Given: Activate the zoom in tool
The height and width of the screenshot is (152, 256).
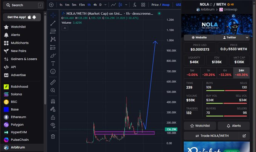Looking at the screenshot, I should (53, 90).
